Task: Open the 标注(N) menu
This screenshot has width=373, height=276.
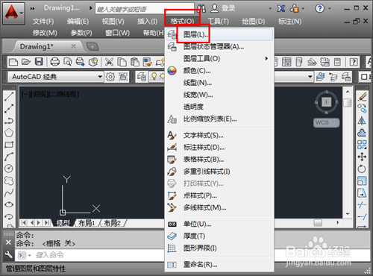Action: (290, 22)
